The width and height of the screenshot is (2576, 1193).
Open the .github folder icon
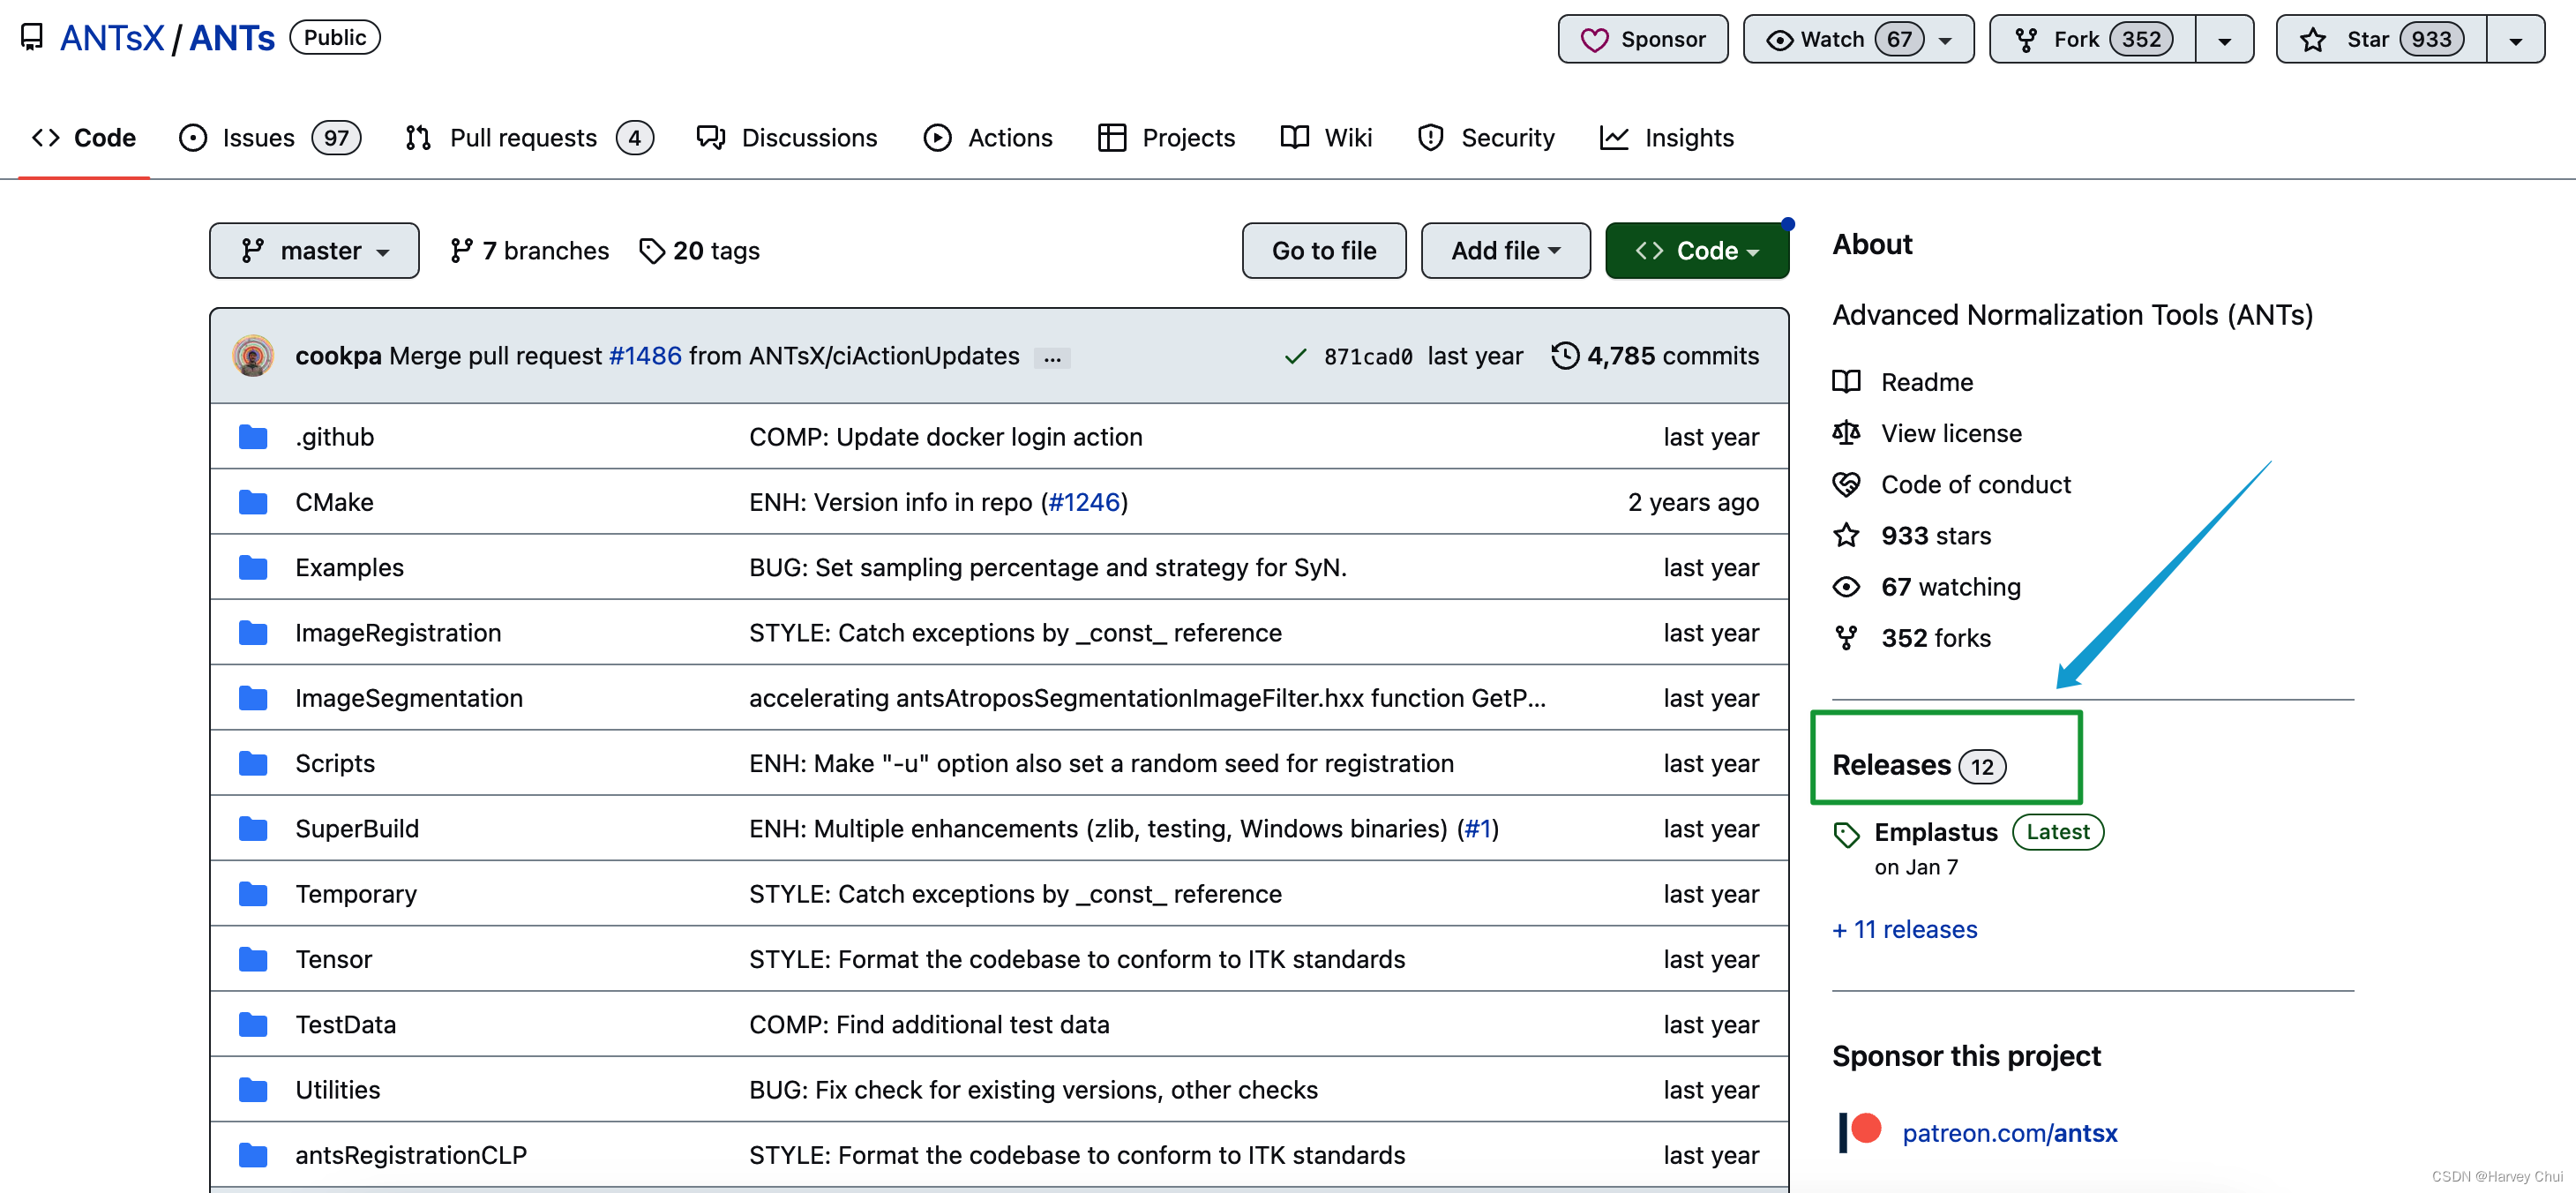pos(253,437)
